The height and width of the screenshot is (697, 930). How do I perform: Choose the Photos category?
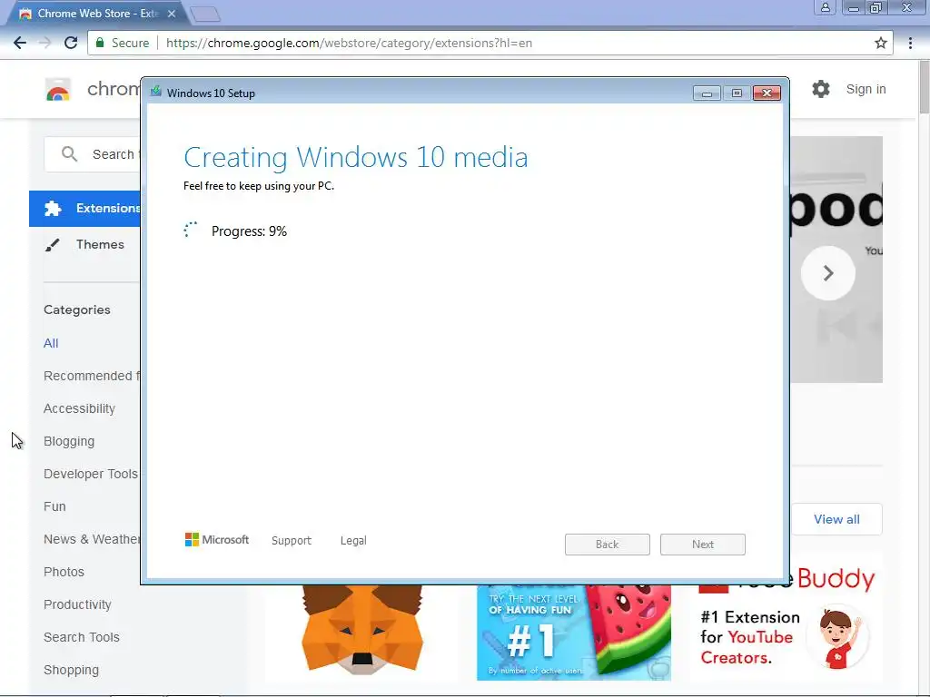64,572
